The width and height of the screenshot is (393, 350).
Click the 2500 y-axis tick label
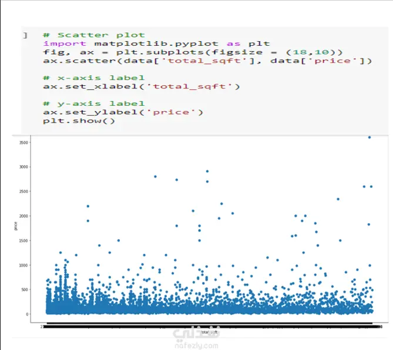[x=23, y=191]
